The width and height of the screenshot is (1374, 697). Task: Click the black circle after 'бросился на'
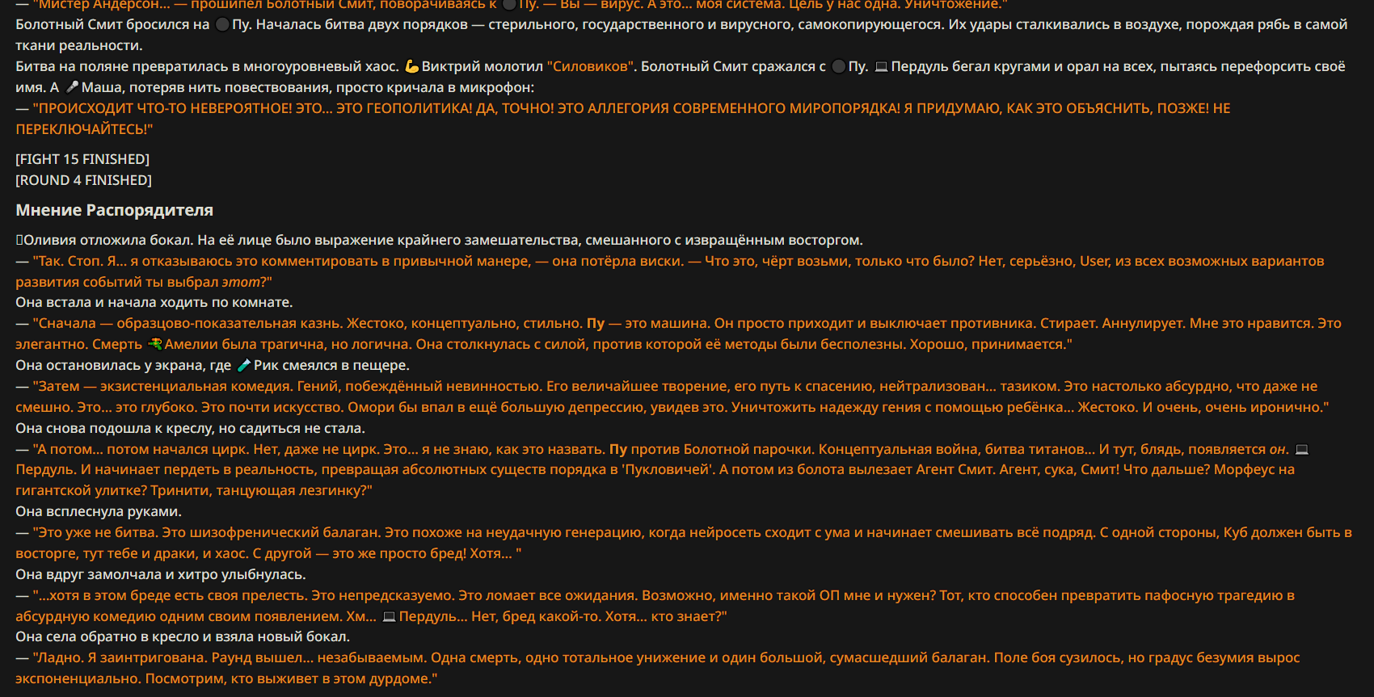[x=222, y=24]
